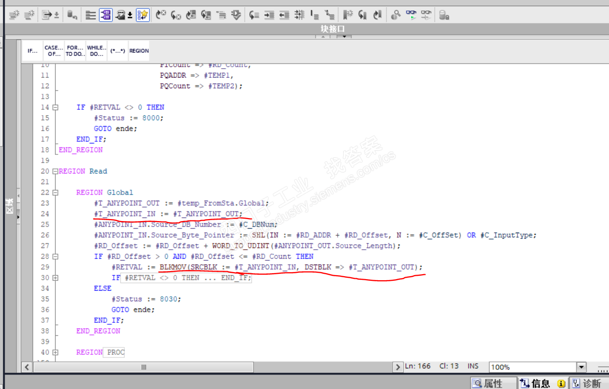
Task: Insert a REGION snippet
Action: coord(139,51)
